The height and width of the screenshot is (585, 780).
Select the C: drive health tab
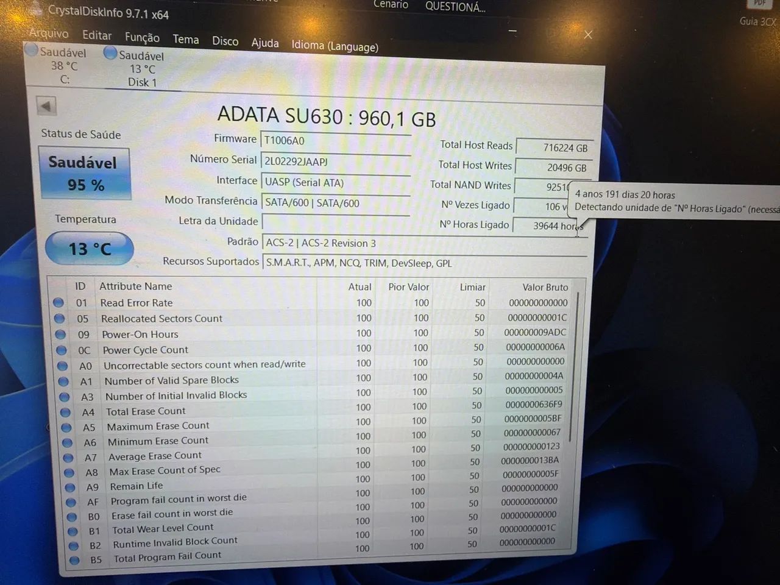click(x=62, y=65)
